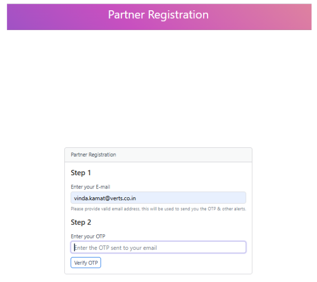Click the Step 2 heading
The width and height of the screenshot is (317, 282).
tap(81, 222)
